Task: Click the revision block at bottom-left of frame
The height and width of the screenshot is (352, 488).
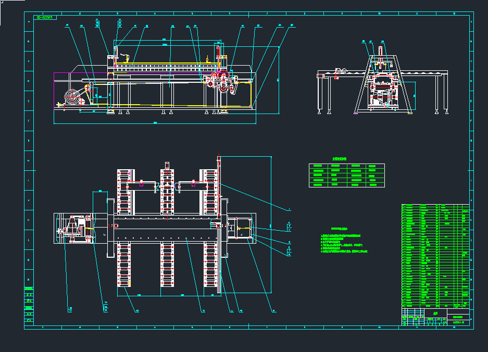Action: 29,303
